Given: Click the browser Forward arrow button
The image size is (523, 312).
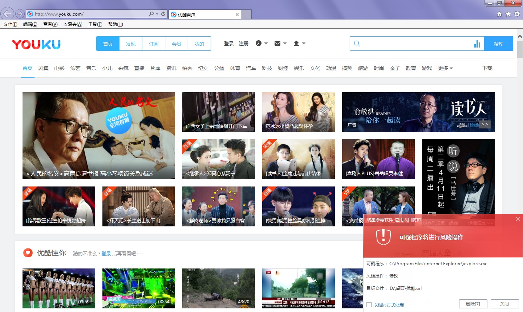Looking at the screenshot, I should coord(20,14).
